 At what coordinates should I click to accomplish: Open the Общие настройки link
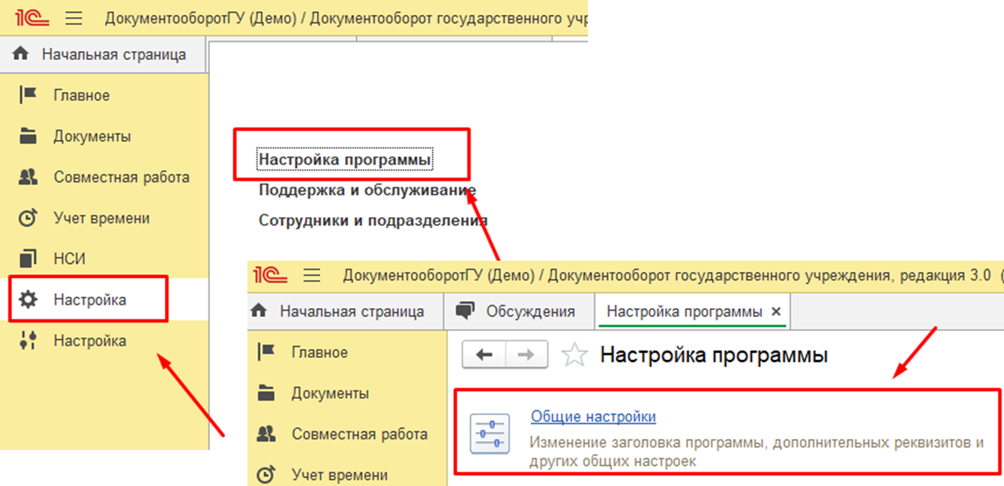(593, 416)
